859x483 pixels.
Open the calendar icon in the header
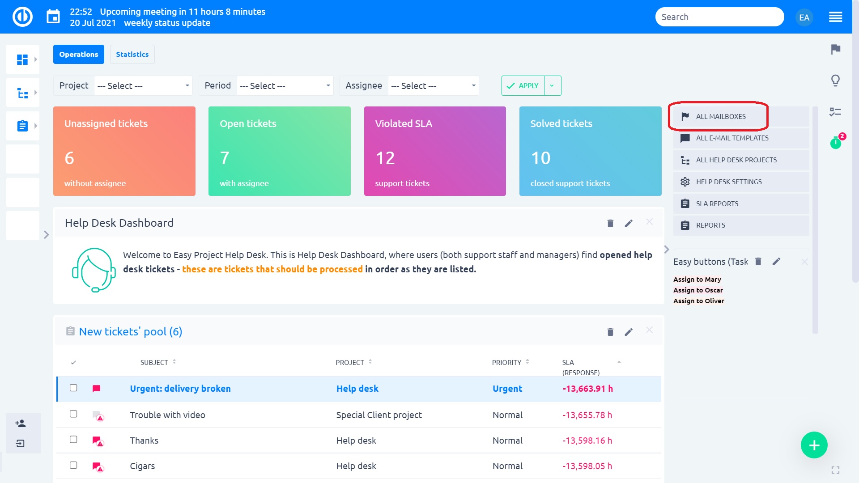pyautogui.click(x=53, y=17)
